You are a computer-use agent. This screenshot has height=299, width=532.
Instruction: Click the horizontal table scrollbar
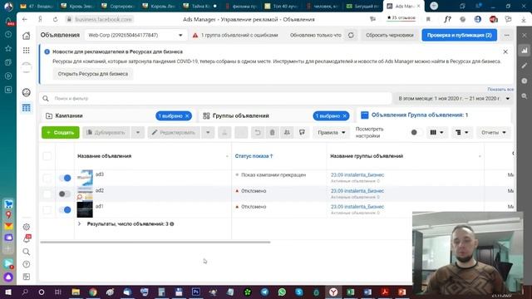click(x=155, y=242)
